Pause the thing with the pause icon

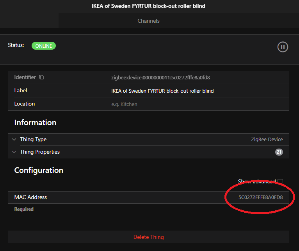coord(283,47)
